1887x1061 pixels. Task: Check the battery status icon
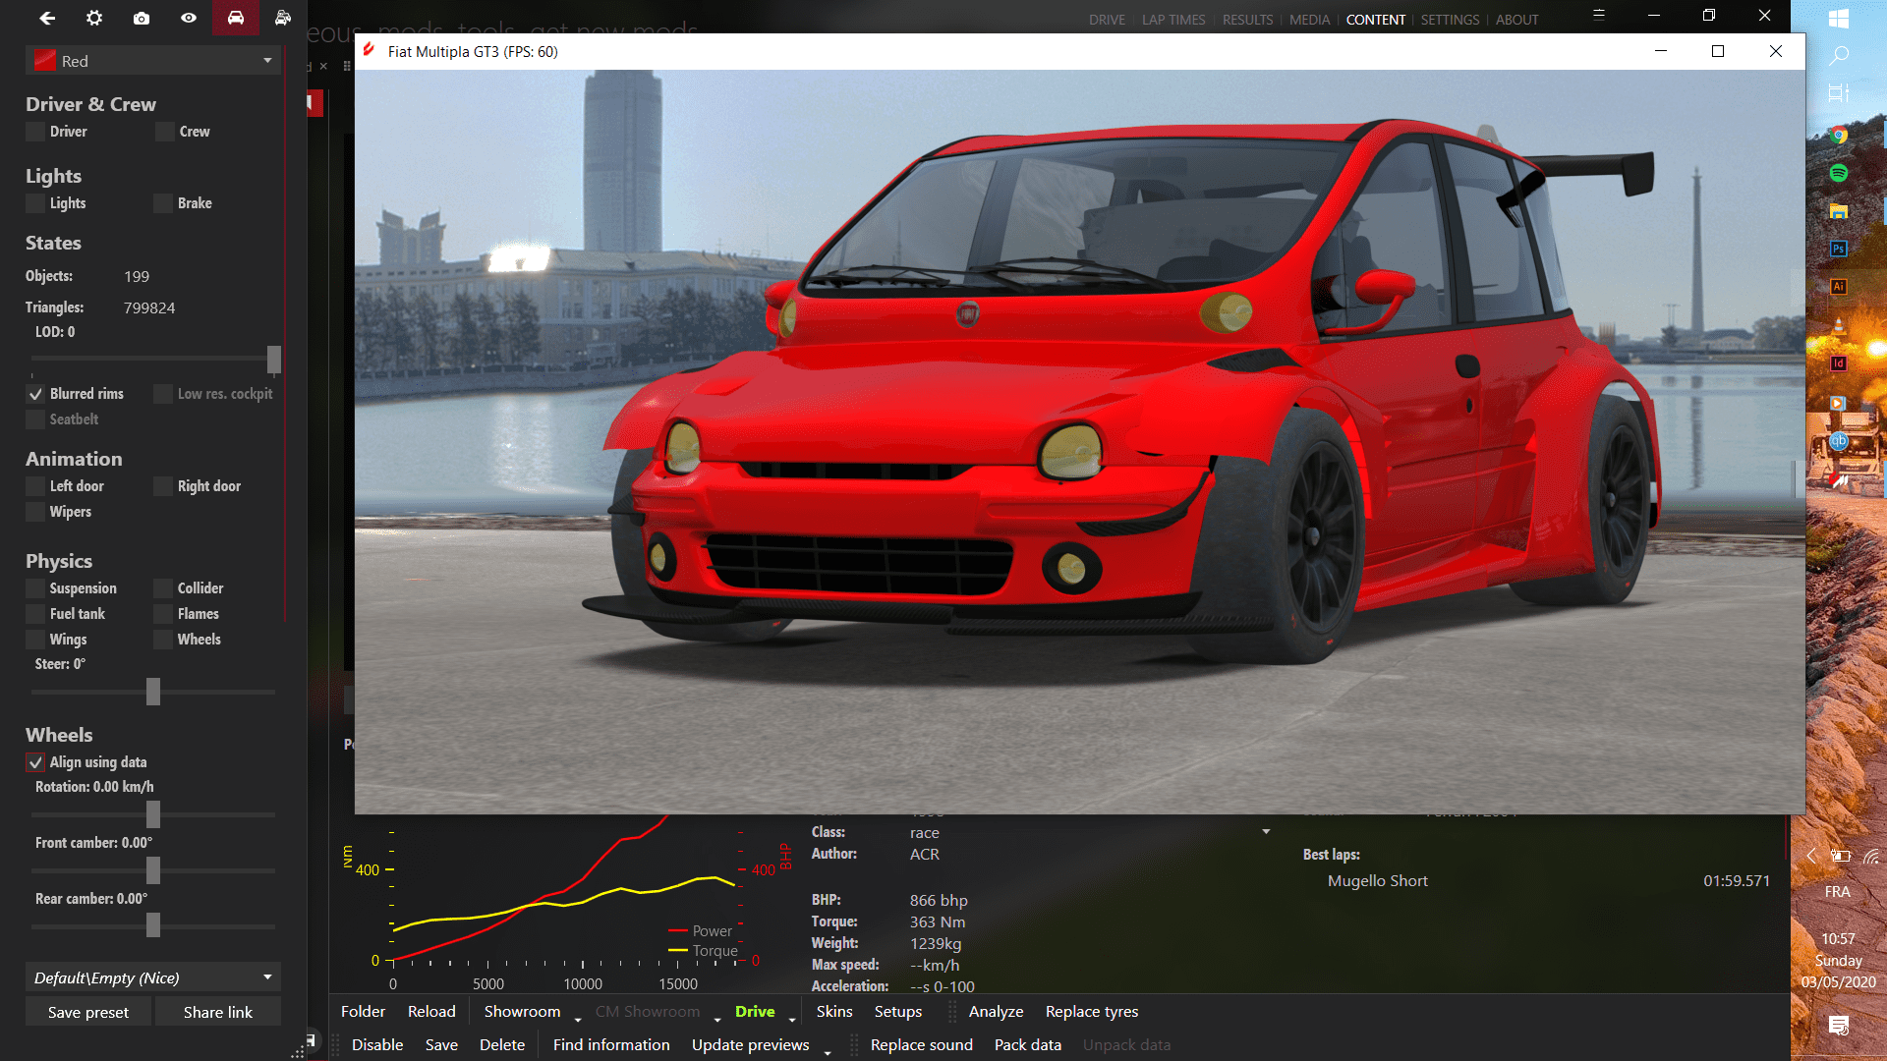click(1840, 856)
